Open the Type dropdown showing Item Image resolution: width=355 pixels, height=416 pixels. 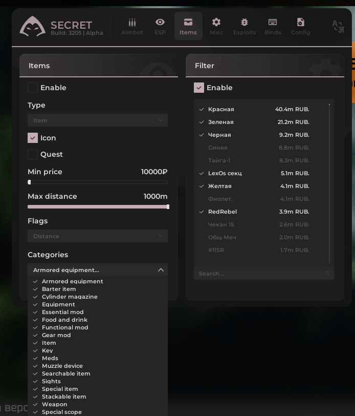click(x=98, y=120)
